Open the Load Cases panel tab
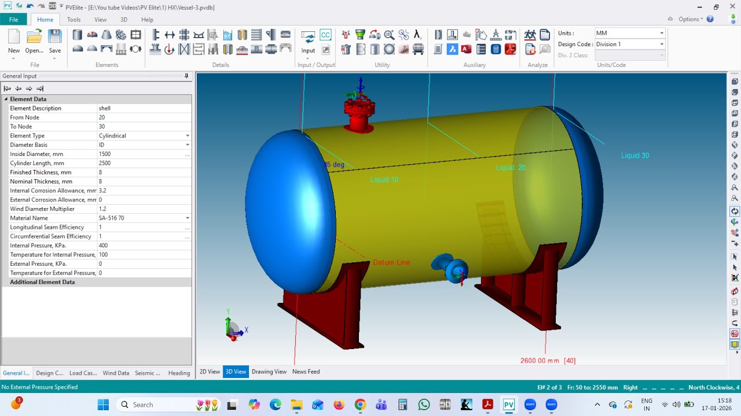 (x=83, y=373)
